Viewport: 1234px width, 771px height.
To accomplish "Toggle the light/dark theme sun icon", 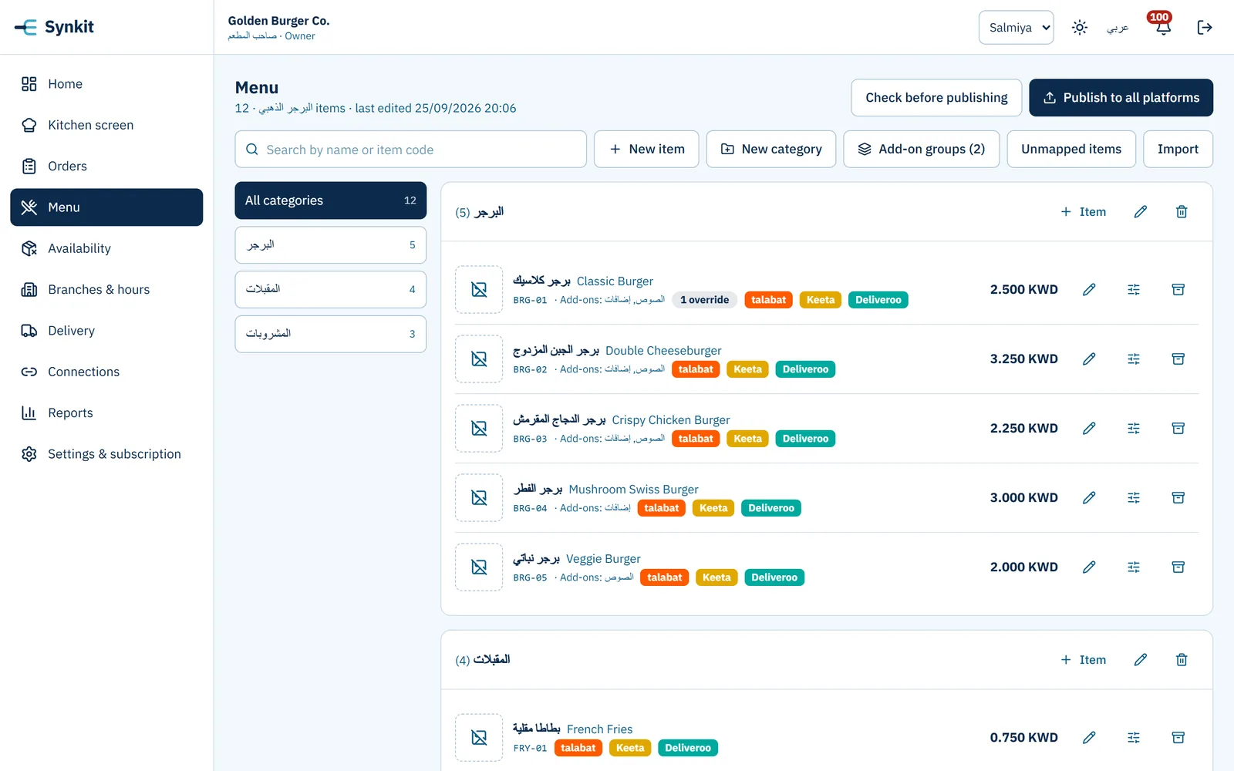I will click(x=1080, y=28).
